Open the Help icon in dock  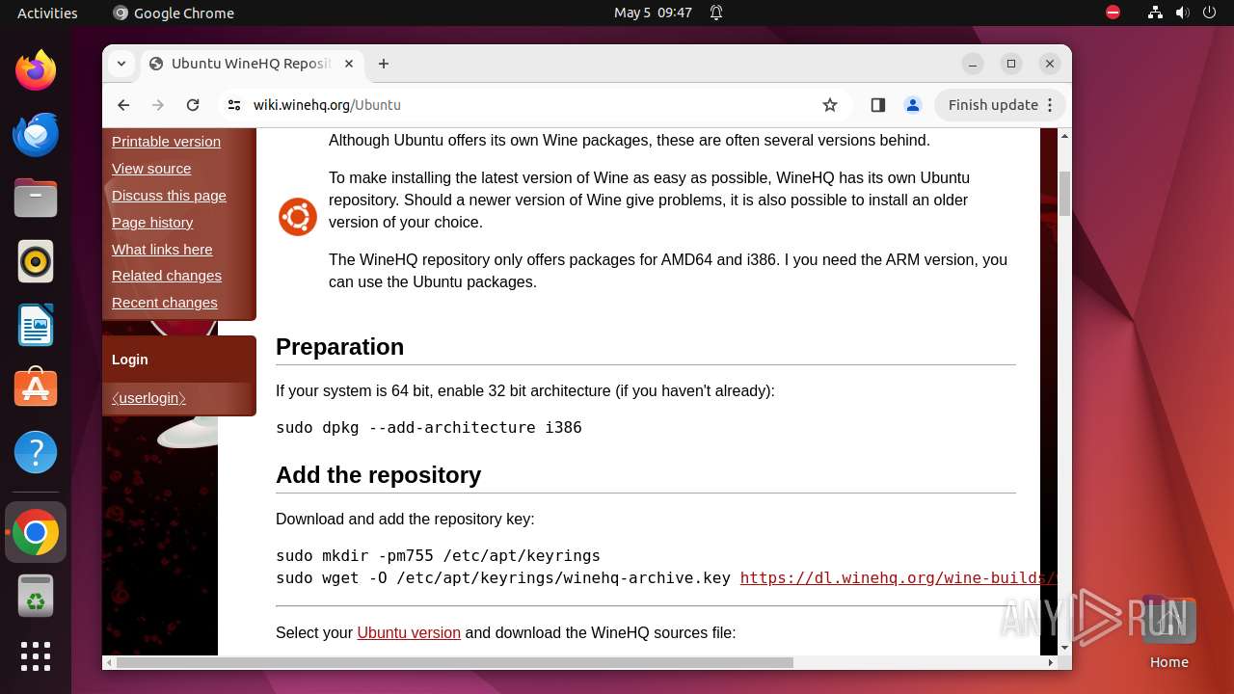click(36, 452)
